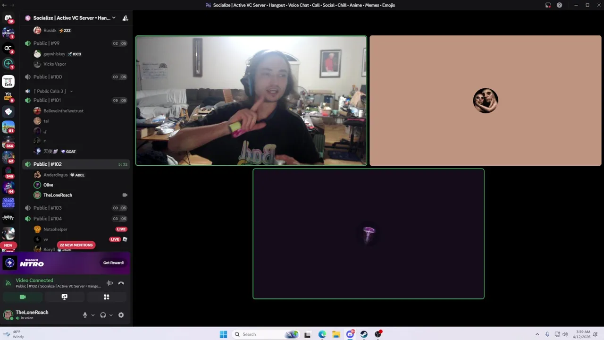Open noise suppression waveform icon
Viewport: 604px width, 340px height.
click(109, 283)
